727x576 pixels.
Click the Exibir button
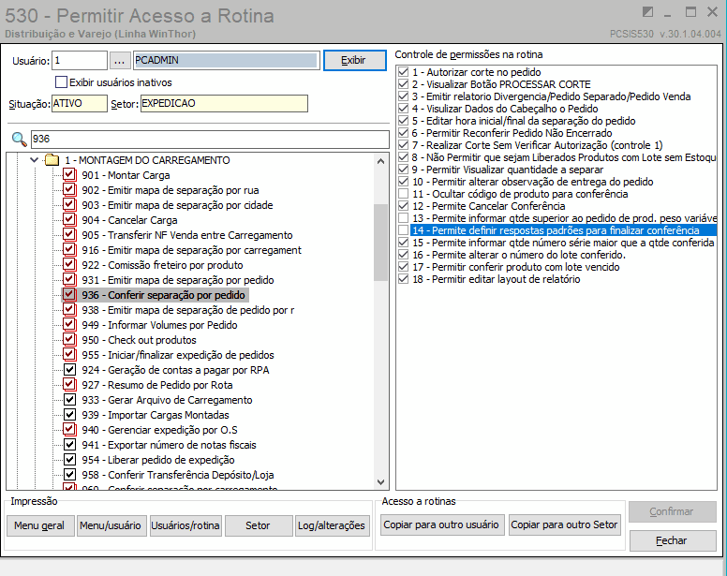click(x=355, y=60)
